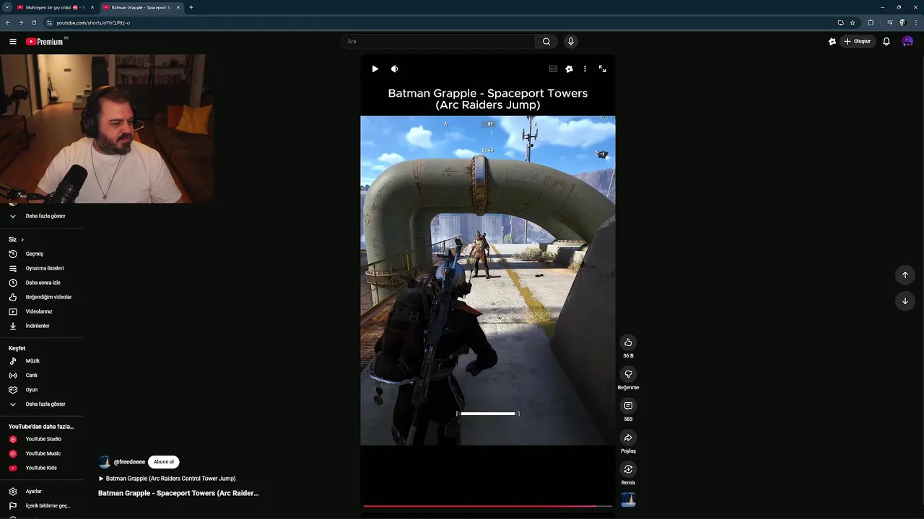924x519 pixels.
Task: Remix this Short
Action: point(628,469)
